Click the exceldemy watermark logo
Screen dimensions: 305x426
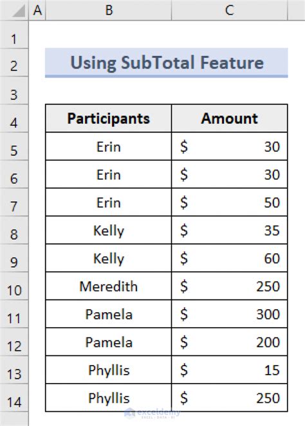pos(152,413)
